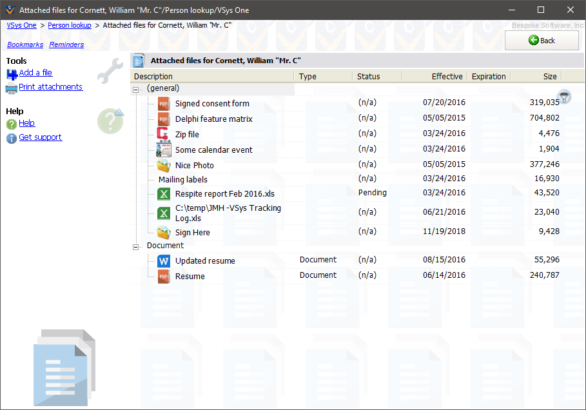Image resolution: width=586 pixels, height=410 pixels.
Task: Click the PDF icon beside Signed consent form
Action: tap(163, 103)
